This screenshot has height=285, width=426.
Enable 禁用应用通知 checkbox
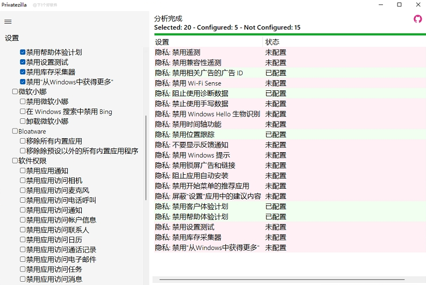(x=23, y=170)
